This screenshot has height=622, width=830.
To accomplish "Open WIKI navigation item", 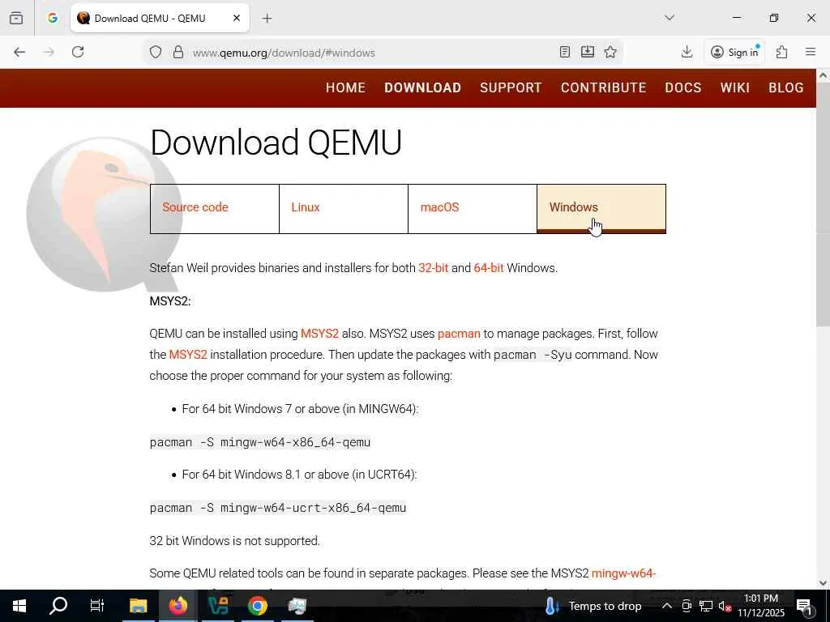I will (734, 87).
